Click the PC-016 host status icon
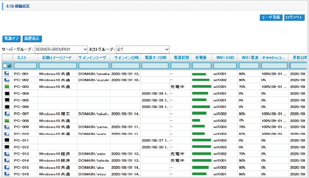The width and height of the screenshot is (309, 178). (7, 174)
